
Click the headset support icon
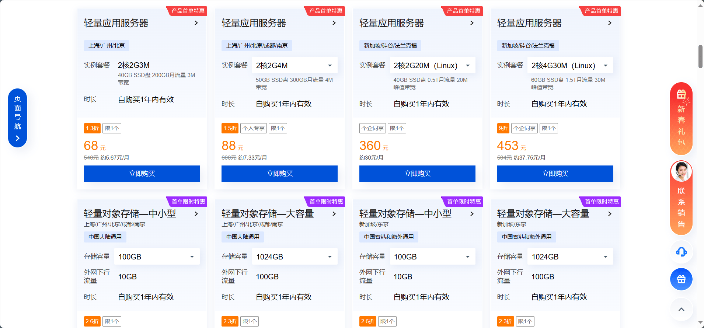click(x=681, y=252)
